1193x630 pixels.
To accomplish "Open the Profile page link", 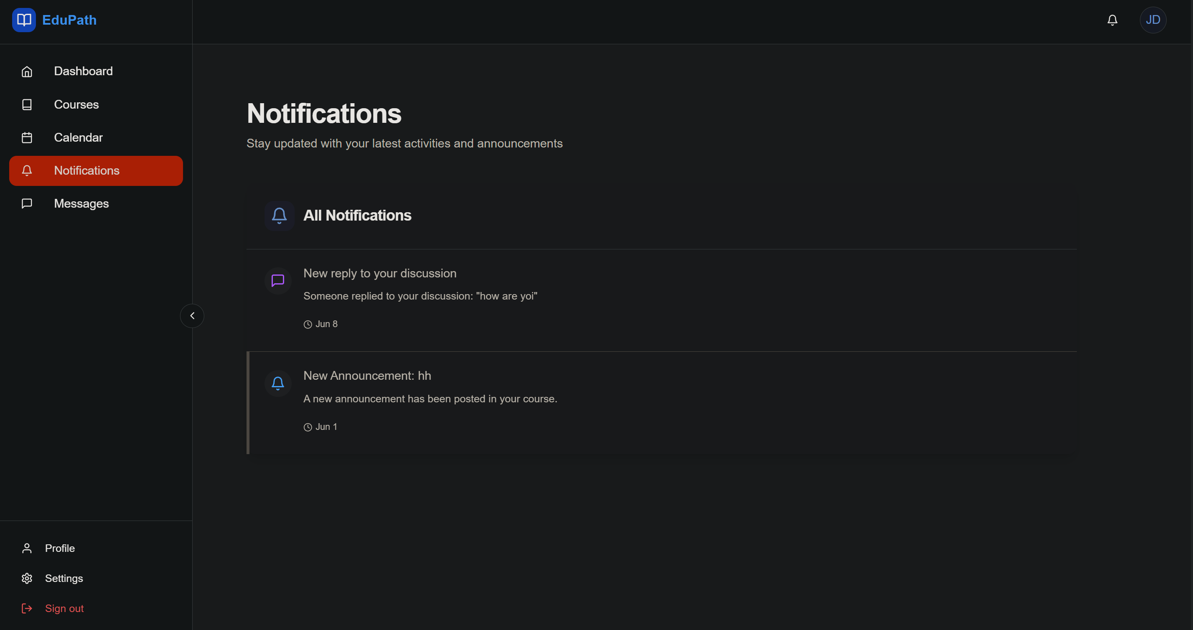I will tap(60, 548).
